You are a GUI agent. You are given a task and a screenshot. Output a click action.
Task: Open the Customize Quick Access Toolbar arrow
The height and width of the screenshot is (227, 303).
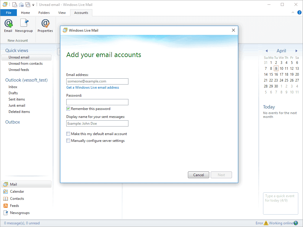[33, 5]
